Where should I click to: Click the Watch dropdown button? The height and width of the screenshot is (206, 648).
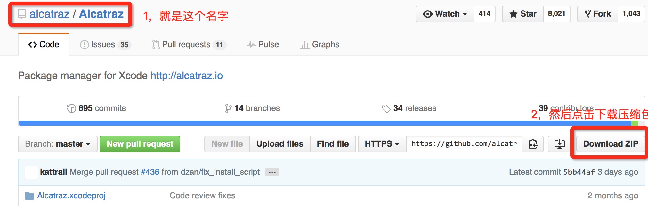445,14
